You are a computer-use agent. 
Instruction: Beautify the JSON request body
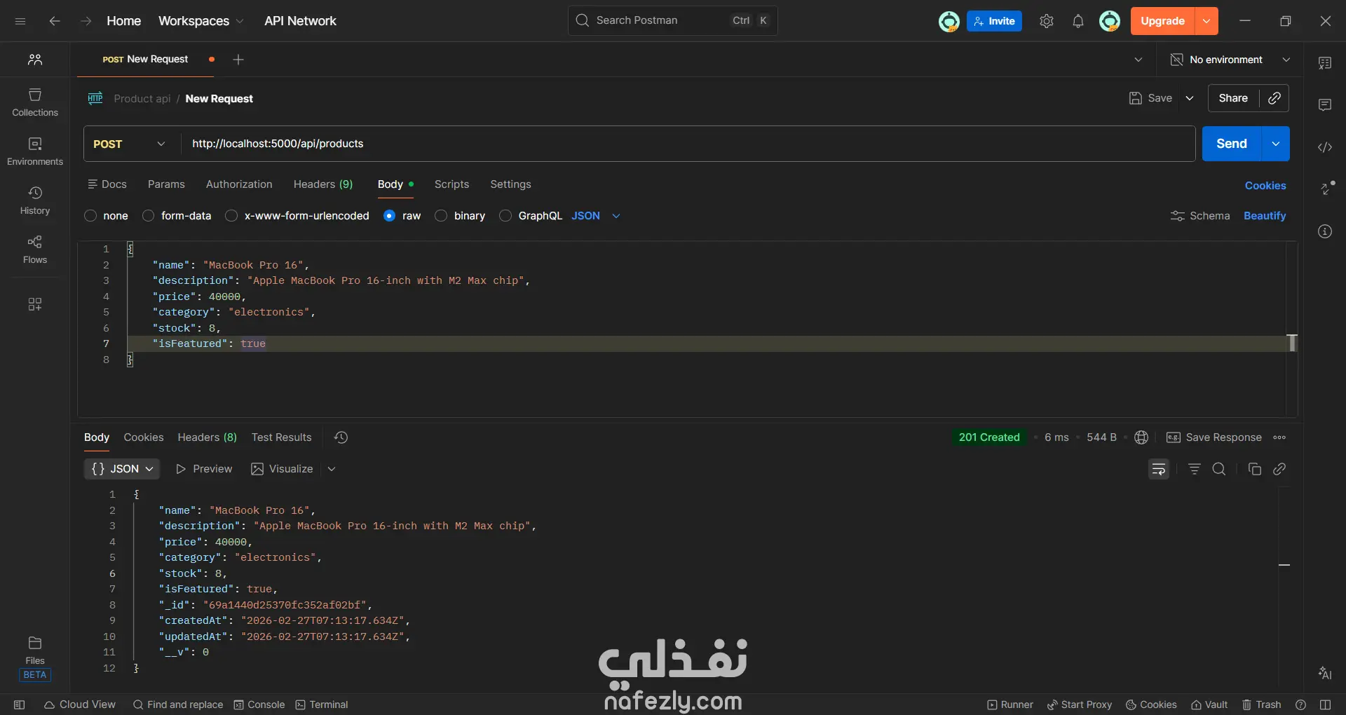(x=1265, y=216)
